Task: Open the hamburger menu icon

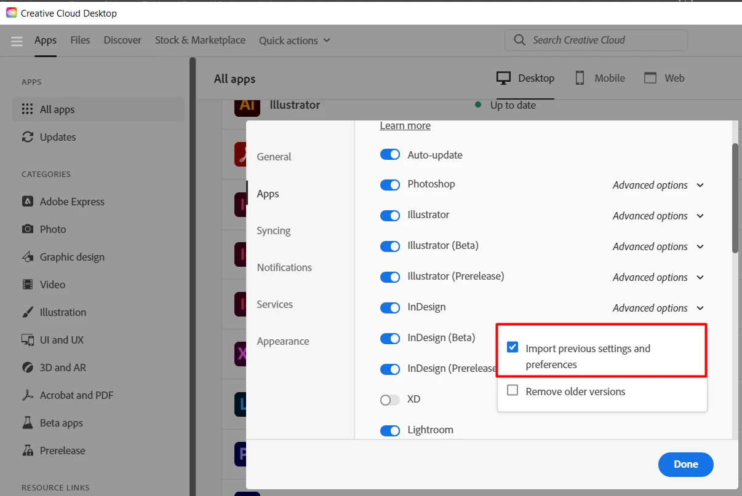Action: [17, 41]
